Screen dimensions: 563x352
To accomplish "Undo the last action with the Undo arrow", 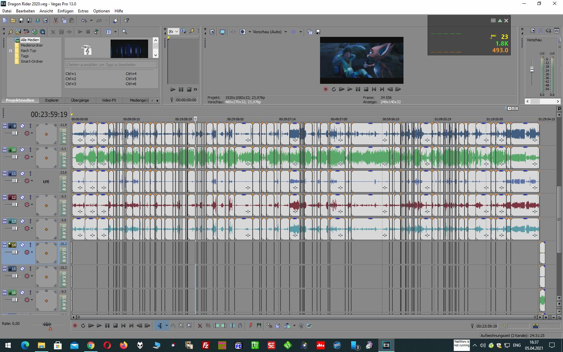I will tap(84, 20).
